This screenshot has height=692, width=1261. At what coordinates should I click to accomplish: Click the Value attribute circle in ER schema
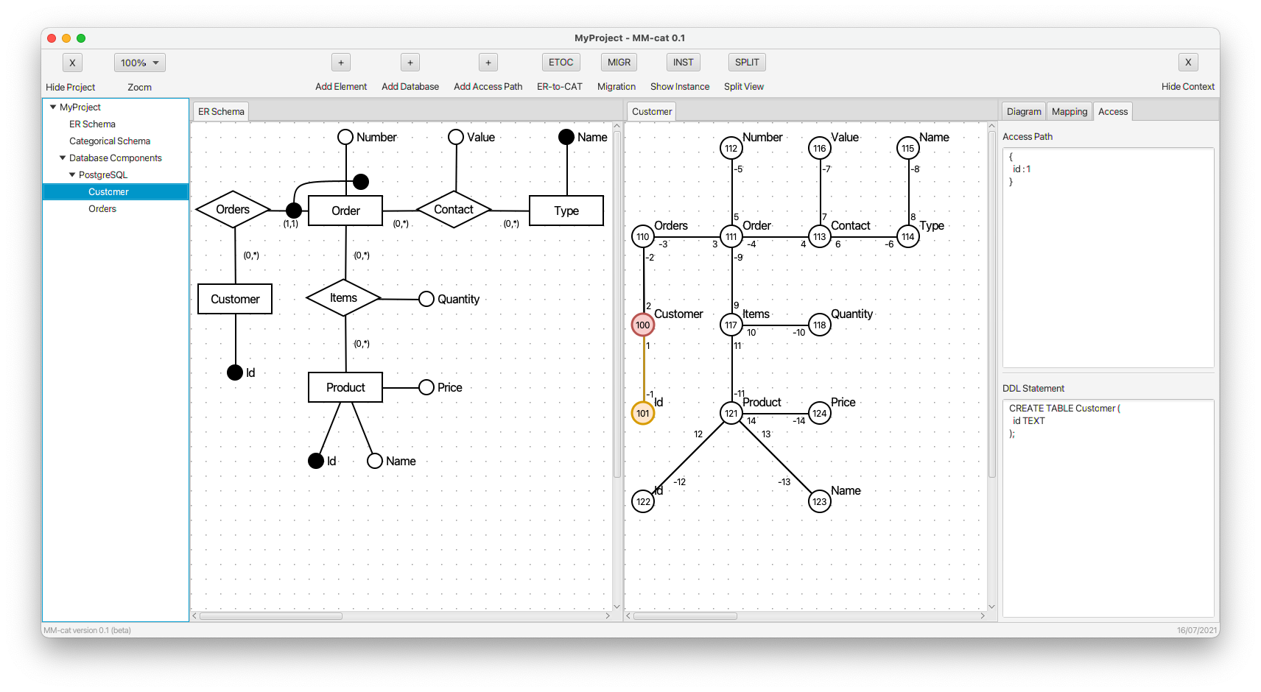click(x=456, y=137)
